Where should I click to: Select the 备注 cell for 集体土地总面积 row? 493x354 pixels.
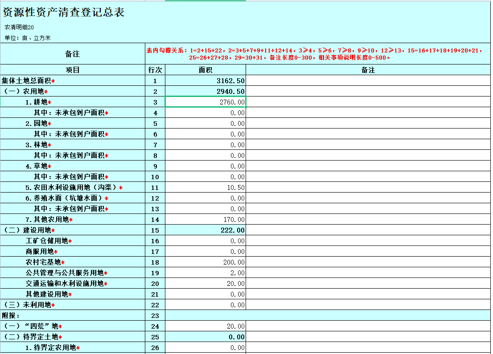(368, 80)
